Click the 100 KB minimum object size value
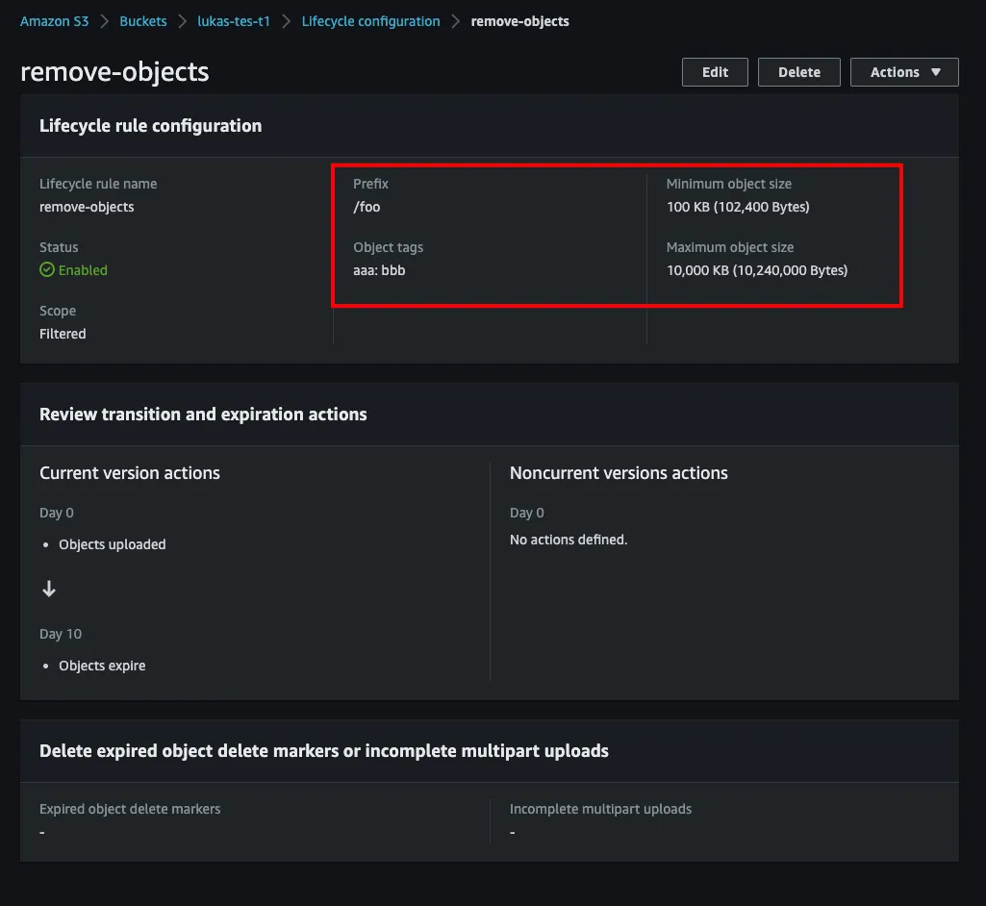The height and width of the screenshot is (906, 986). point(738,207)
